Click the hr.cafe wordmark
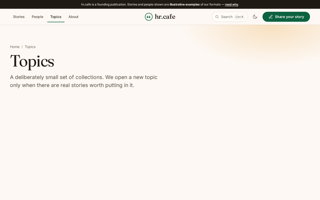 point(165,17)
